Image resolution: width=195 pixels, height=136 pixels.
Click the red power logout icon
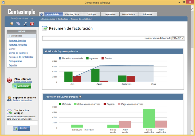32,24
